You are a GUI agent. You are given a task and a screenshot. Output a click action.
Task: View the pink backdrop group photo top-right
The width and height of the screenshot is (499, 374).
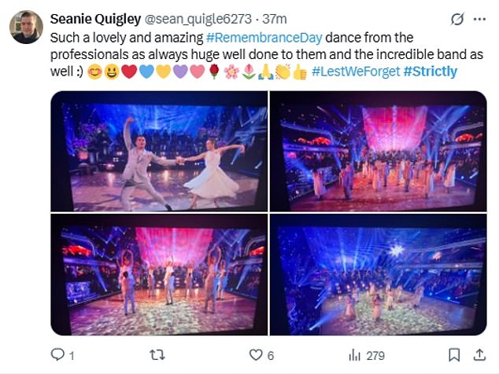point(379,152)
